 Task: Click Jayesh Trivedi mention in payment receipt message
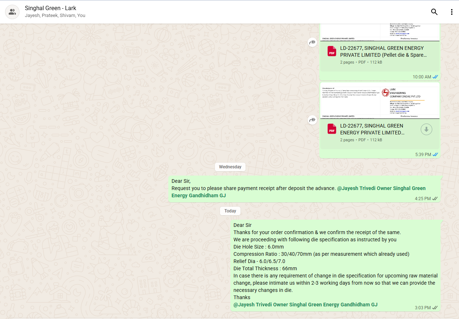[381, 188]
